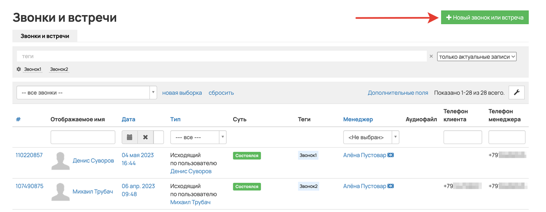Click the Звонок1 tag in first row

(308, 155)
